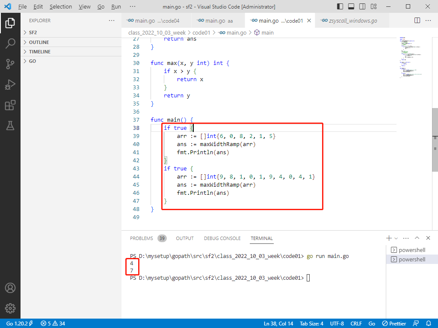
Task: Toggle secondary side bar layout button
Action: click(362, 6)
